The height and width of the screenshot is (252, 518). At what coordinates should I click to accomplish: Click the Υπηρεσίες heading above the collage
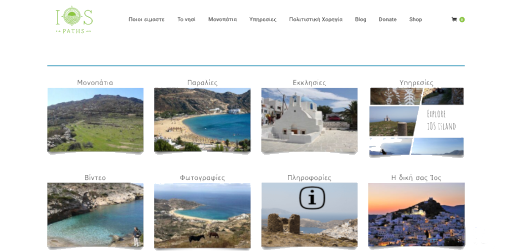416,83
